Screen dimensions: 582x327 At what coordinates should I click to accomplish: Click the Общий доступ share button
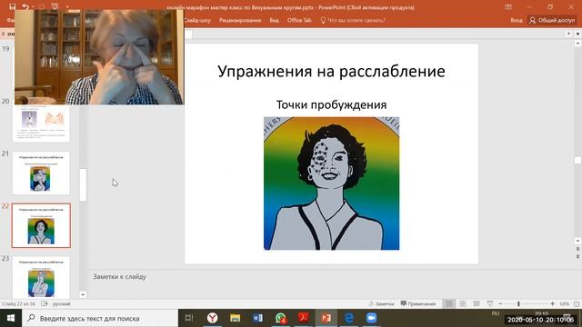coord(552,20)
